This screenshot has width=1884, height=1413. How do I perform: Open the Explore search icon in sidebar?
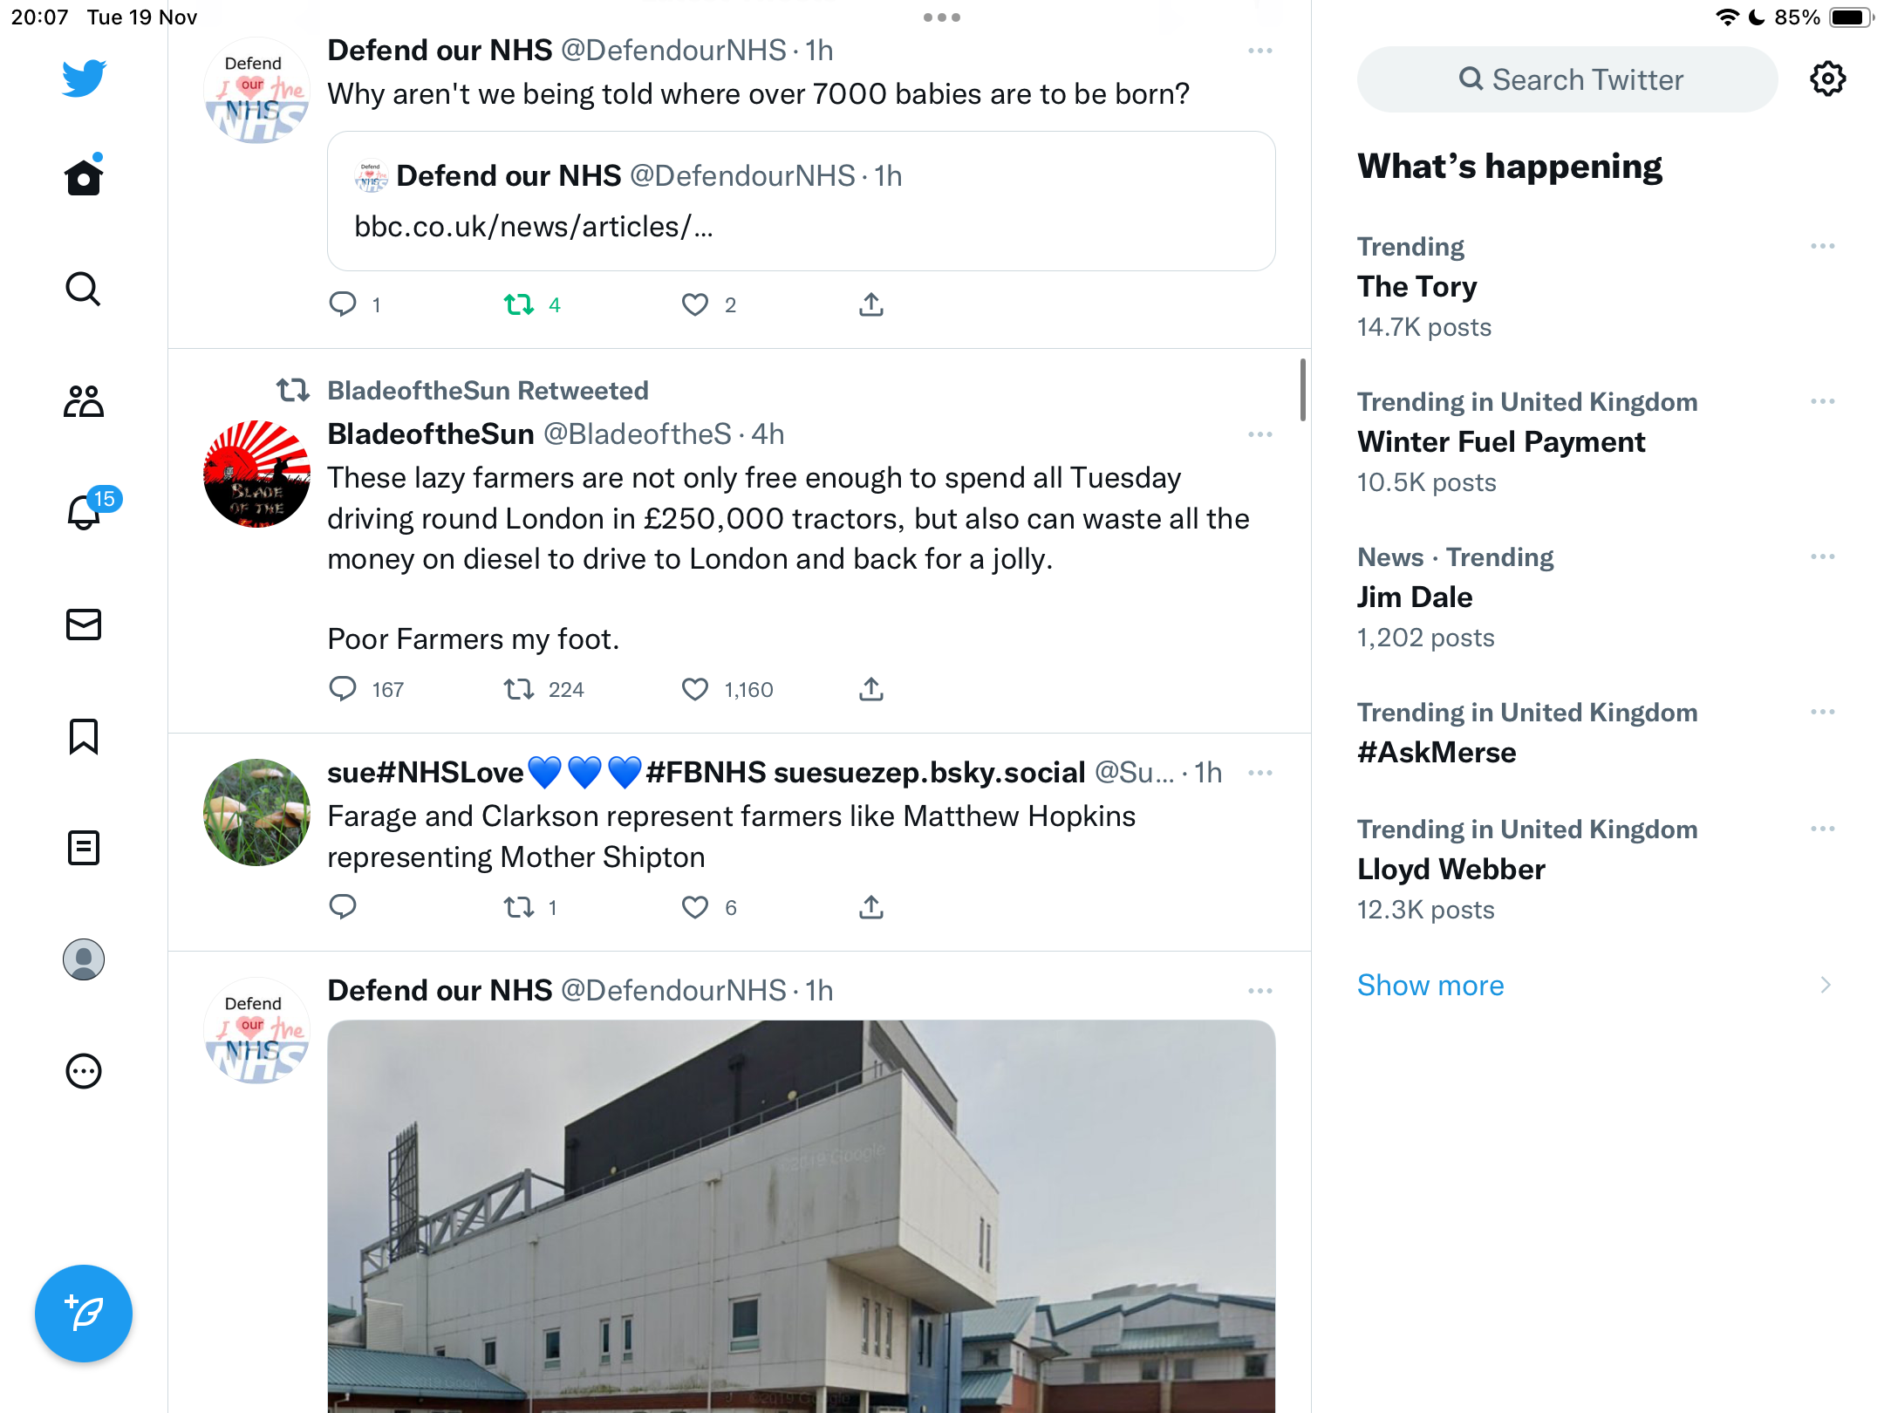(x=84, y=289)
